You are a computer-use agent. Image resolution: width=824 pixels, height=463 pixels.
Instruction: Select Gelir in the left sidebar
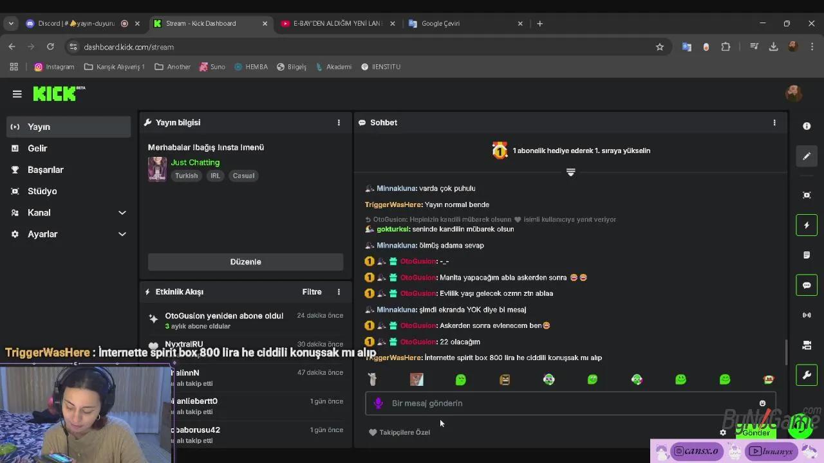(37, 149)
